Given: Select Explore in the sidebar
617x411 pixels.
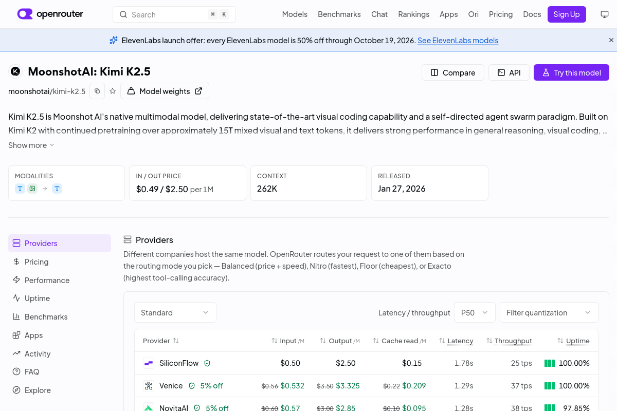Looking at the screenshot, I should click(x=60, y=390).
